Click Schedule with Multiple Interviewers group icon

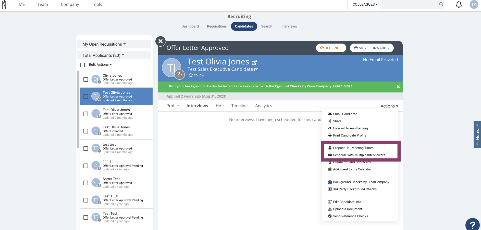330,155
